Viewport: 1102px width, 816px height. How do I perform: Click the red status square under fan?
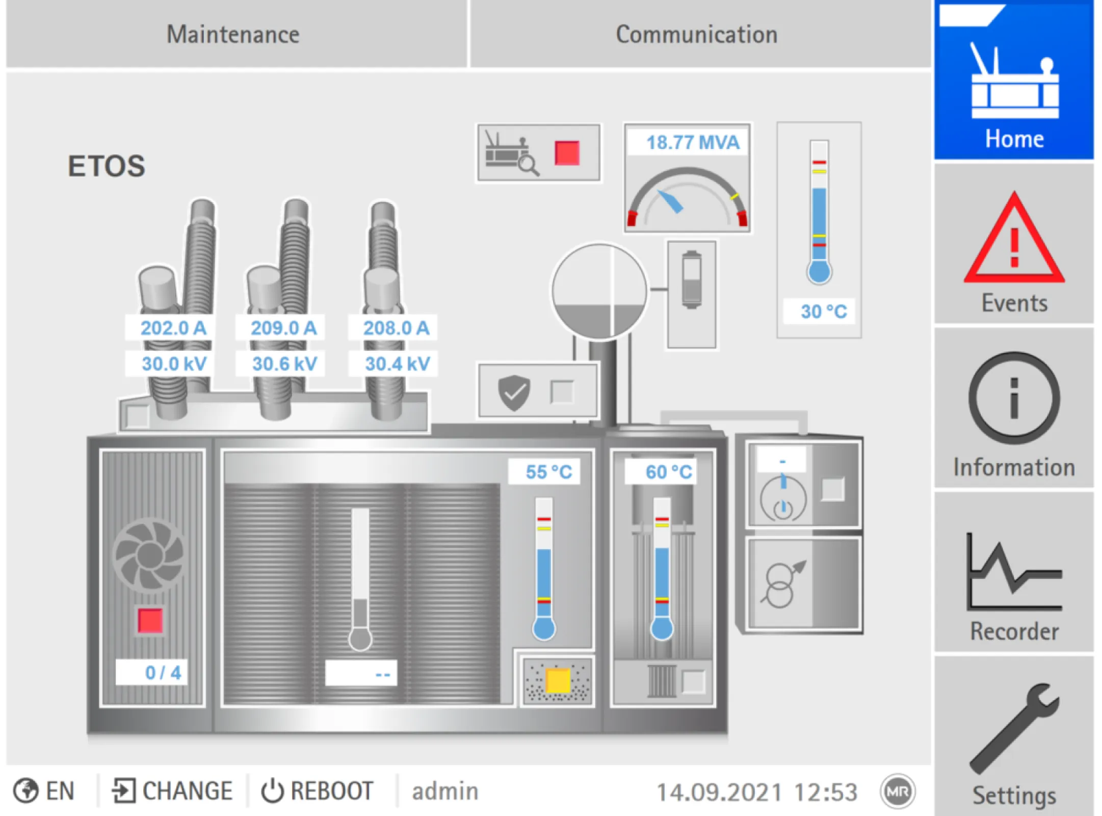[150, 621]
